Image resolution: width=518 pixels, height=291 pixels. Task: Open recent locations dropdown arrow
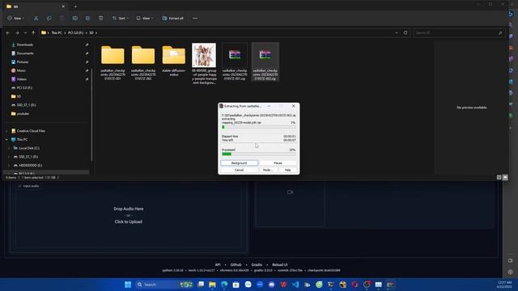coord(25,33)
